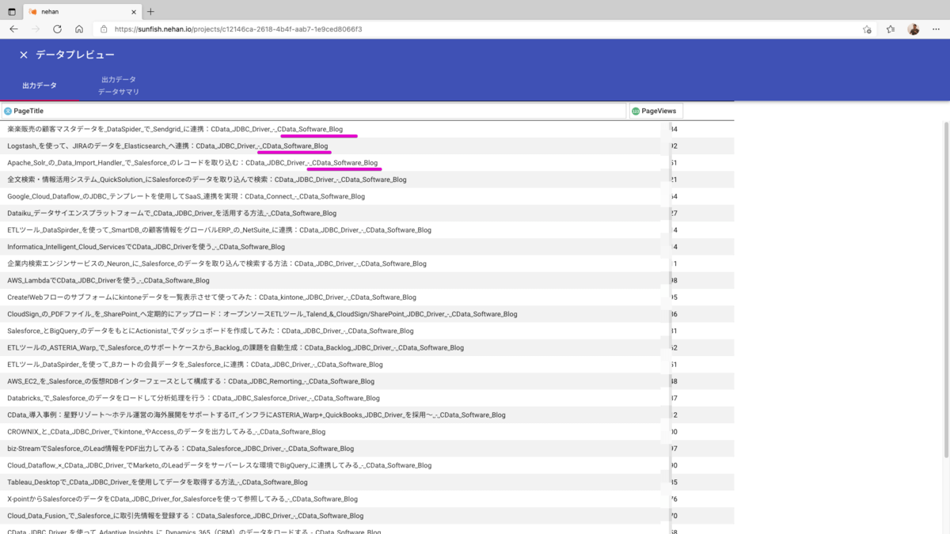
Task: Click the PageTitle column type icon
Action: (8, 112)
